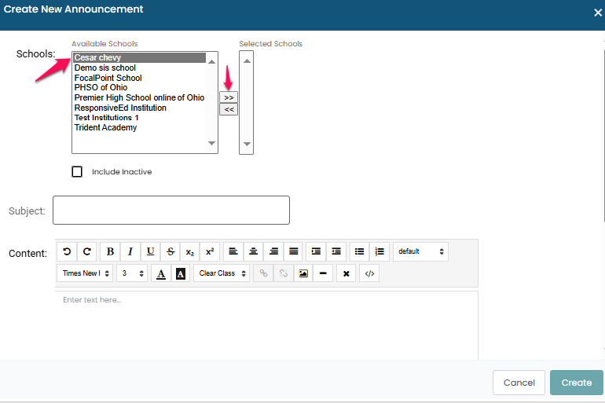This screenshot has width=605, height=403.
Task: Apply italic formatting in editor
Action: (x=130, y=251)
